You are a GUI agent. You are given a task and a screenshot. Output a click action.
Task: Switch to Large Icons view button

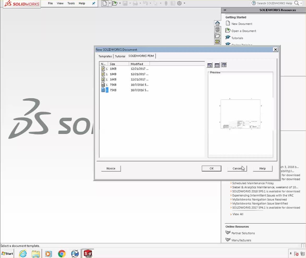(x=210, y=65)
